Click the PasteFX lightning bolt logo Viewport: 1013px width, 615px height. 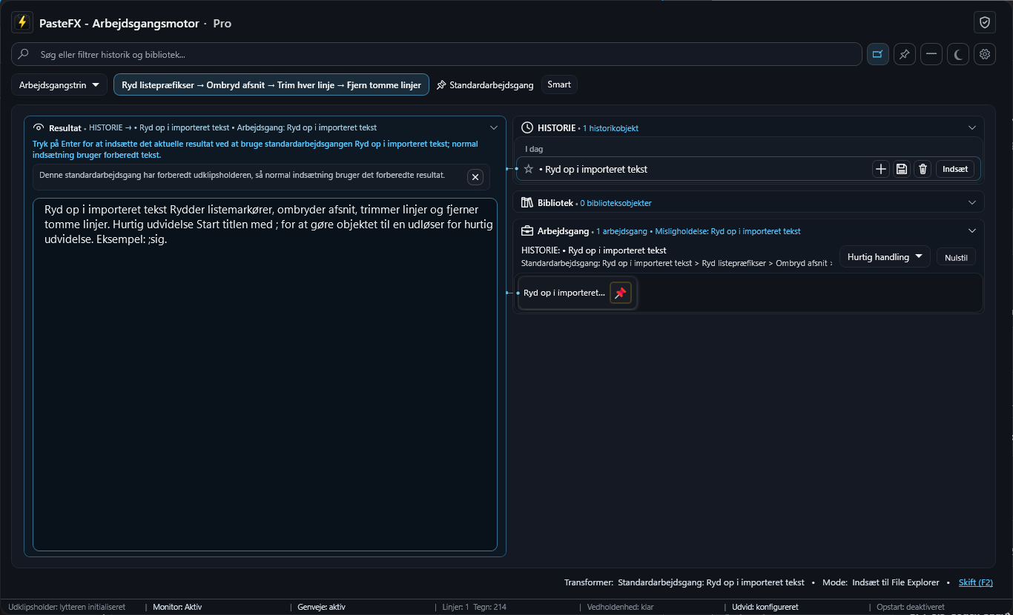(x=22, y=23)
